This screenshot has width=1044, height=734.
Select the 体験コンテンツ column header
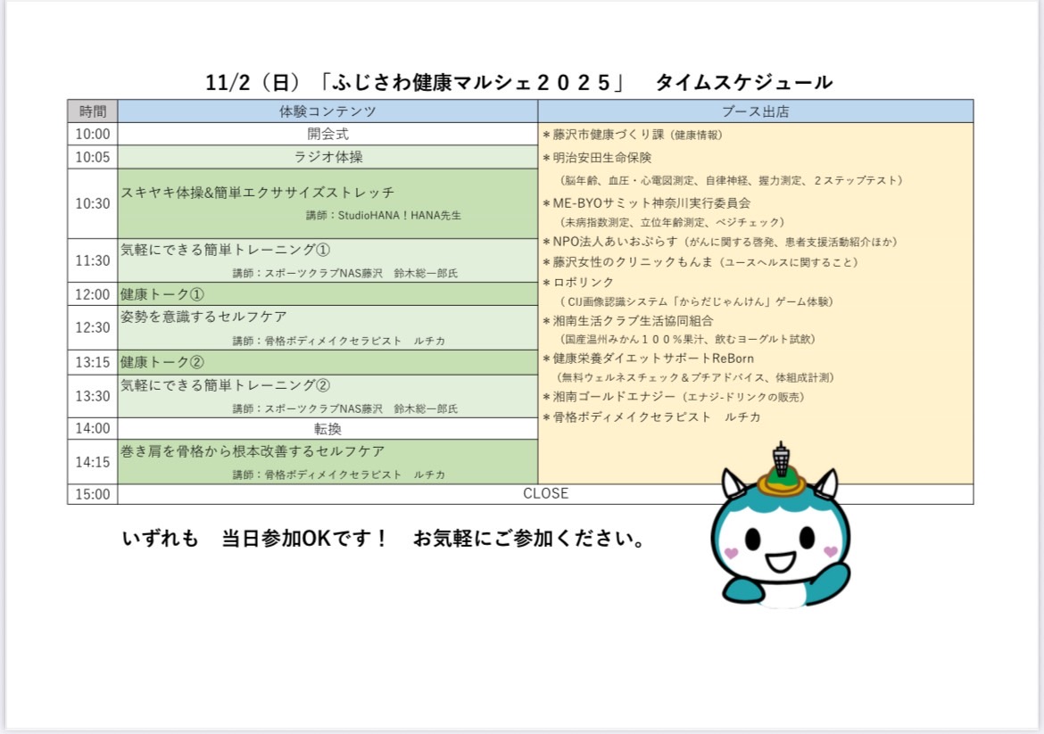(x=327, y=111)
